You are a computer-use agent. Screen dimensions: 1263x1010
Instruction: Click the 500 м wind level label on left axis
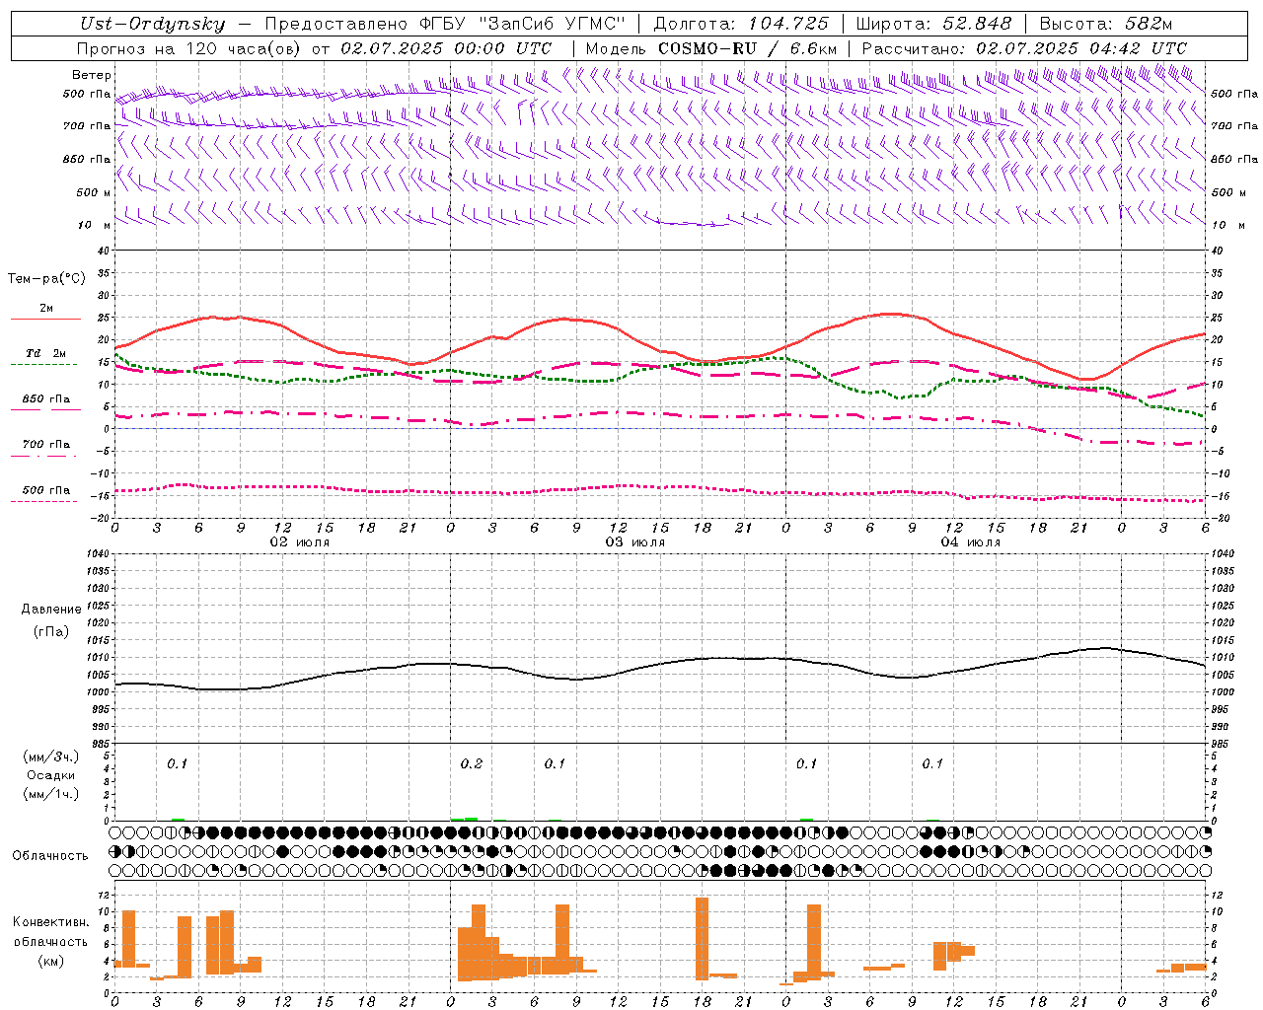point(94,192)
